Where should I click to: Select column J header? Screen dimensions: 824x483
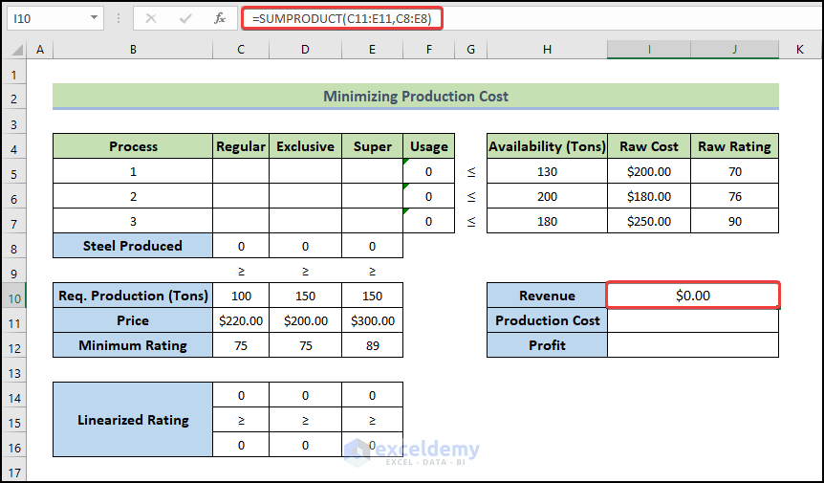pos(735,50)
